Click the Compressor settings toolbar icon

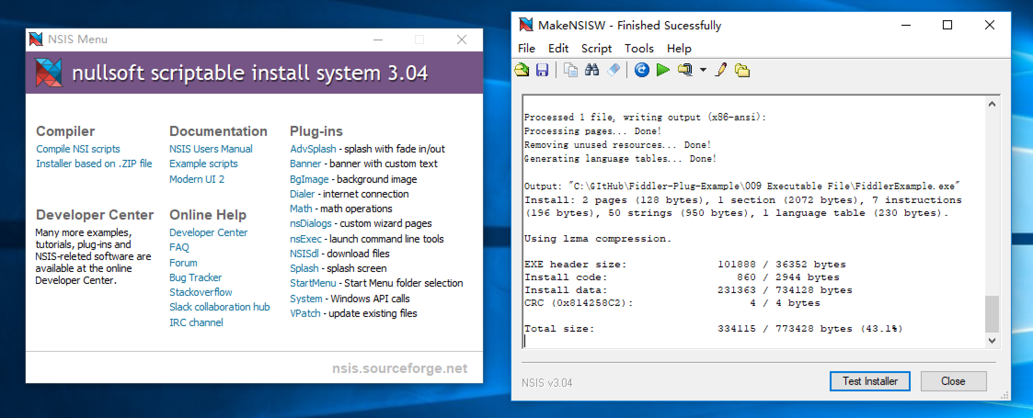[685, 70]
